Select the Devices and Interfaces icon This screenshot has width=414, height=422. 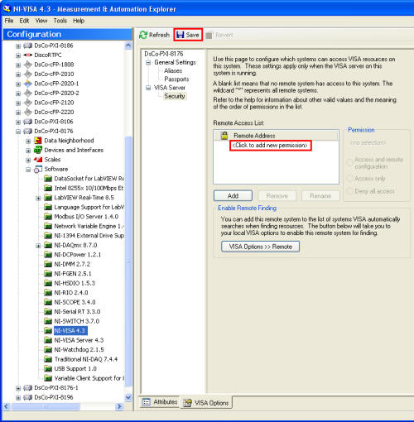(37, 150)
